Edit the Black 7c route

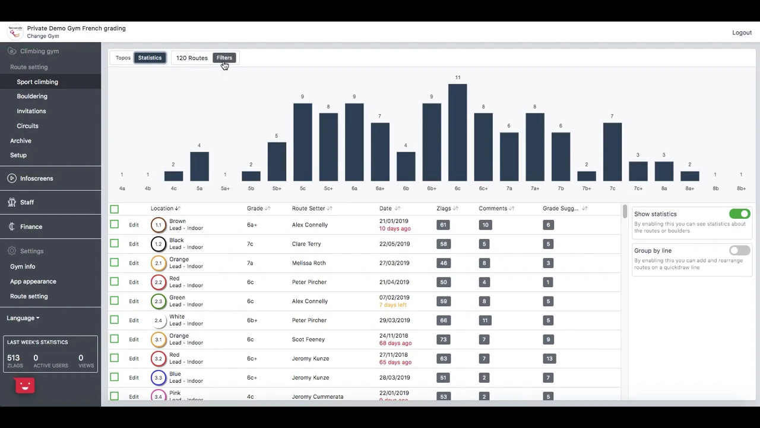coord(134,244)
